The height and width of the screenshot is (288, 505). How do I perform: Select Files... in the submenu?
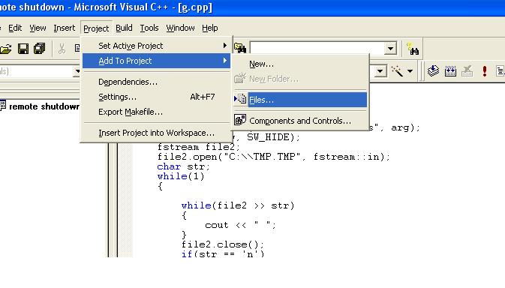(x=300, y=100)
